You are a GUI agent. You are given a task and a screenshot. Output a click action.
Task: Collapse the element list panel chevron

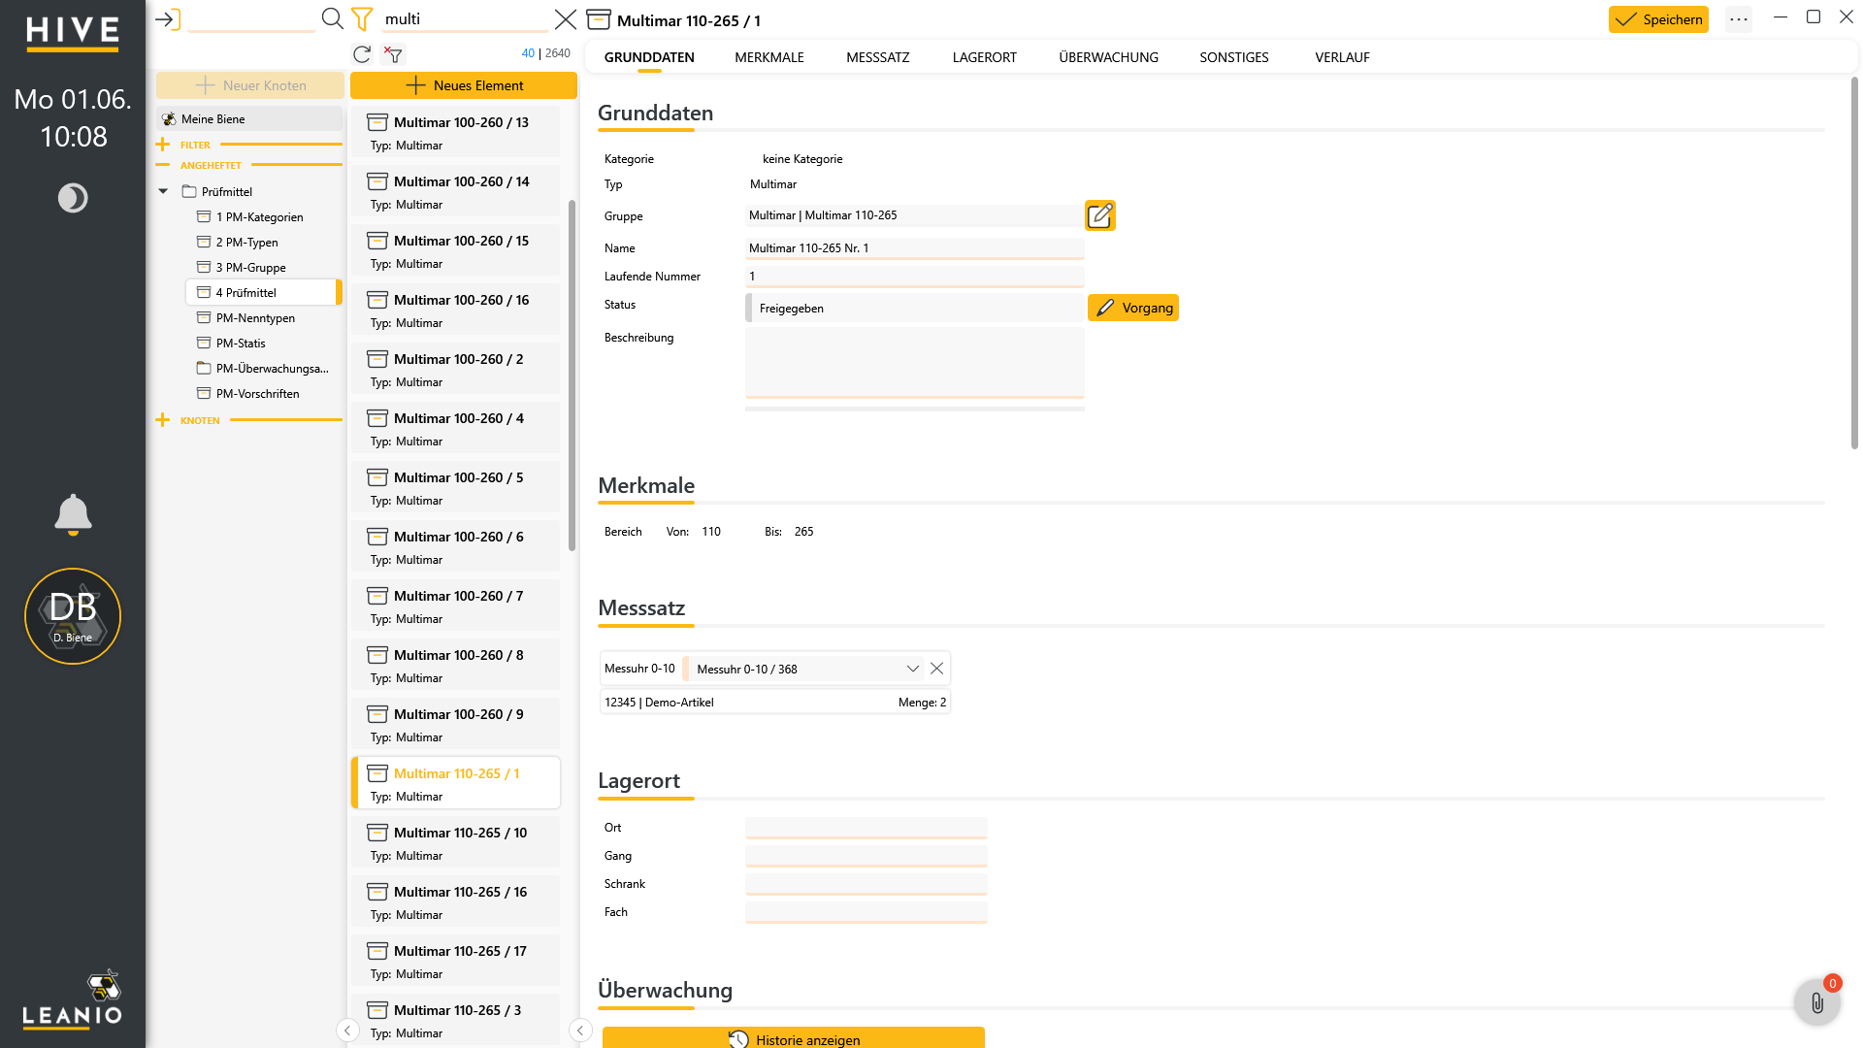pos(580,1031)
